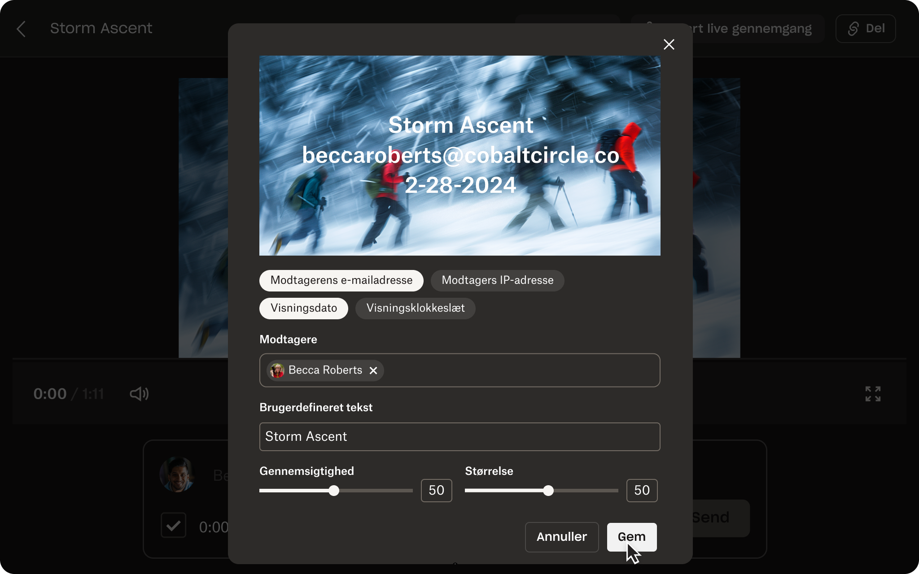This screenshot has width=919, height=574.
Task: Remove Becca Roberts with her chip X
Action: pos(373,370)
